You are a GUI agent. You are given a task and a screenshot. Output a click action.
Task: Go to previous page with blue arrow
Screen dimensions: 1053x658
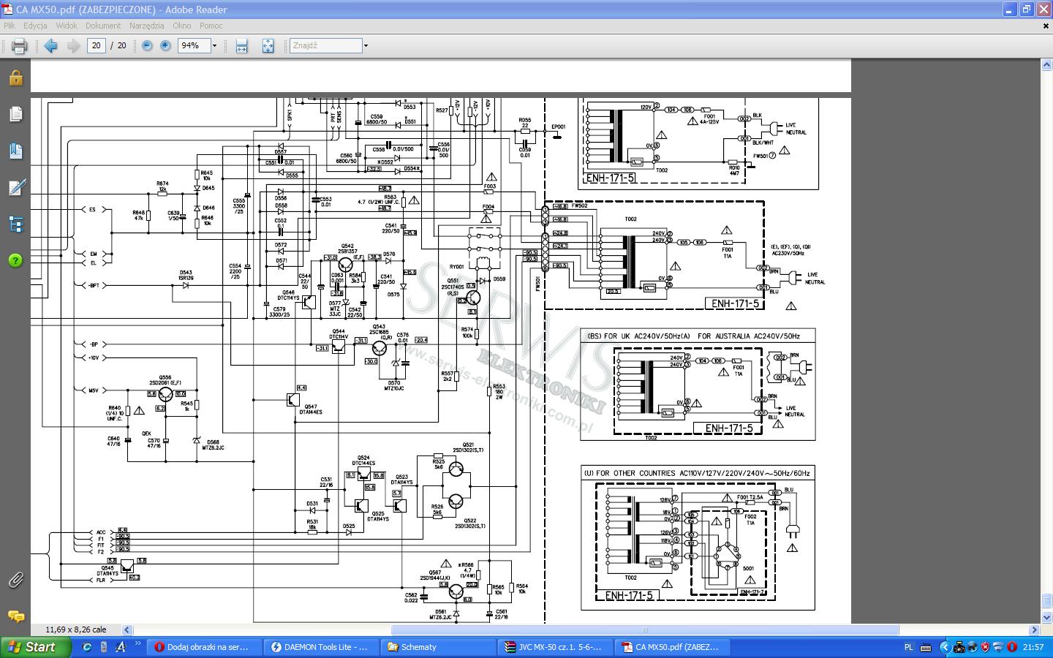(x=50, y=46)
